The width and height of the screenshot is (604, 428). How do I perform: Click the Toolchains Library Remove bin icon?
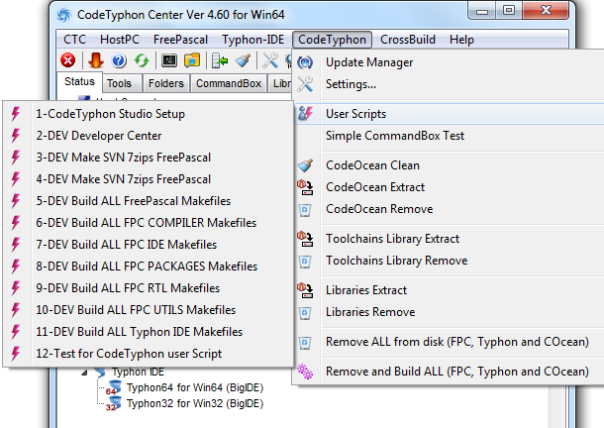coord(305,261)
